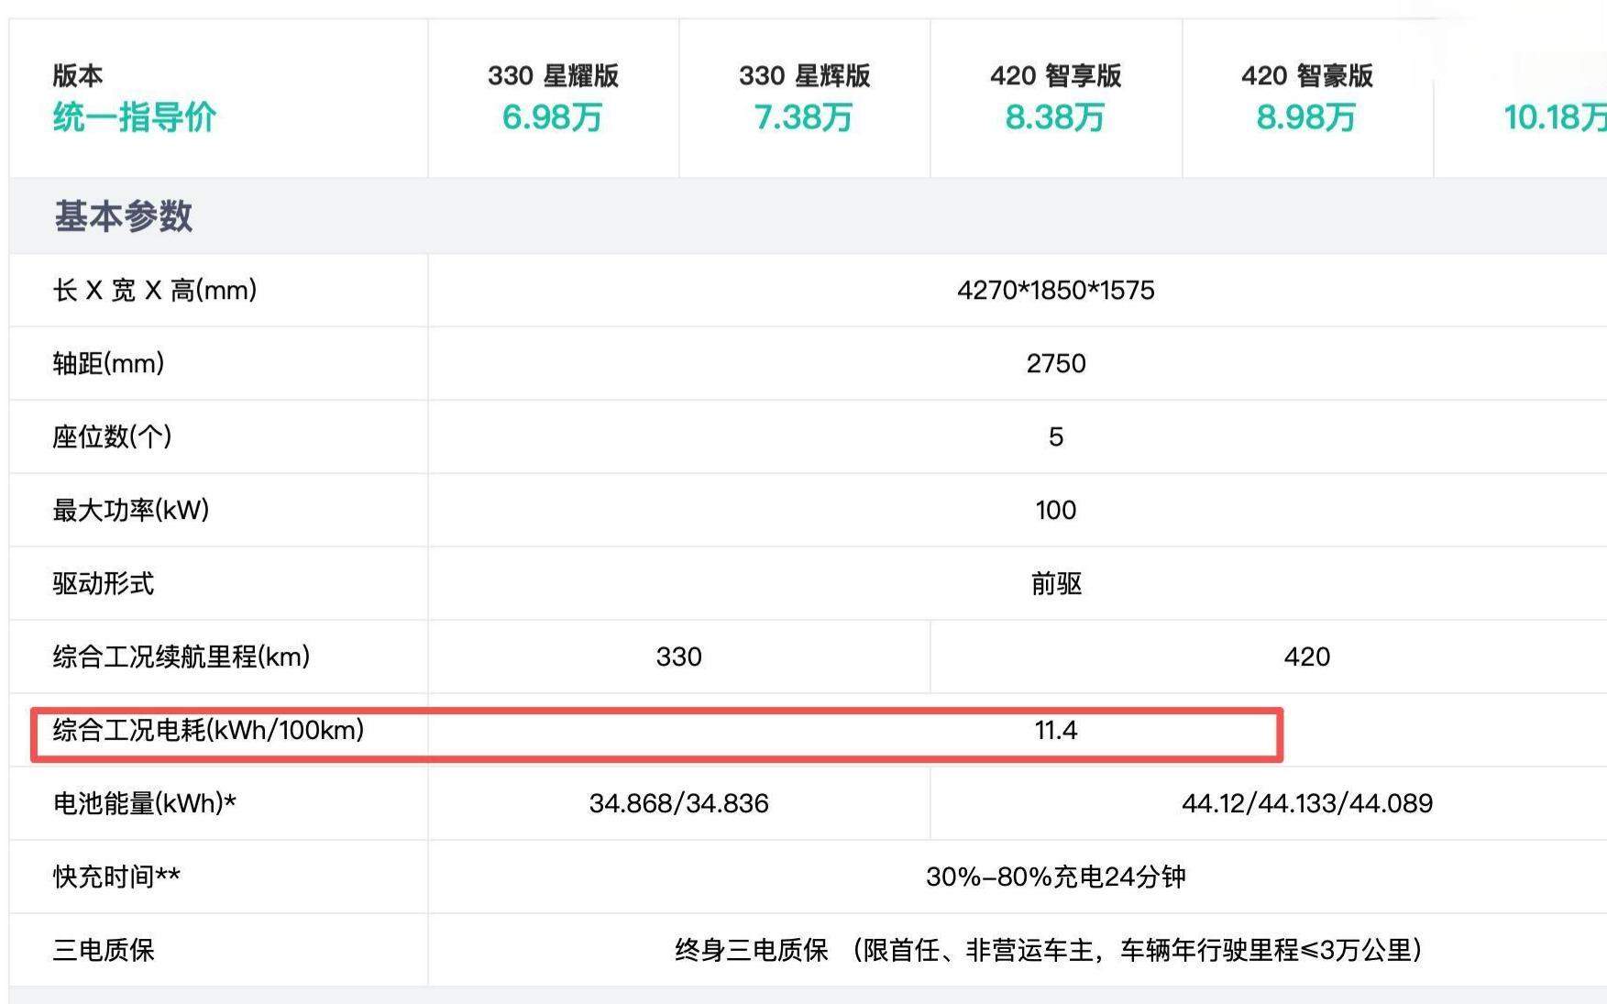
Task: Click the red-highlighted 11.4 consumption value
Action: pos(1056,731)
